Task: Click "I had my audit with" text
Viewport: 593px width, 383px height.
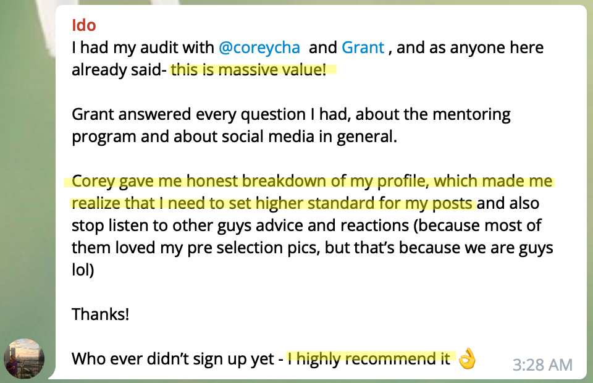Action: tap(143, 48)
